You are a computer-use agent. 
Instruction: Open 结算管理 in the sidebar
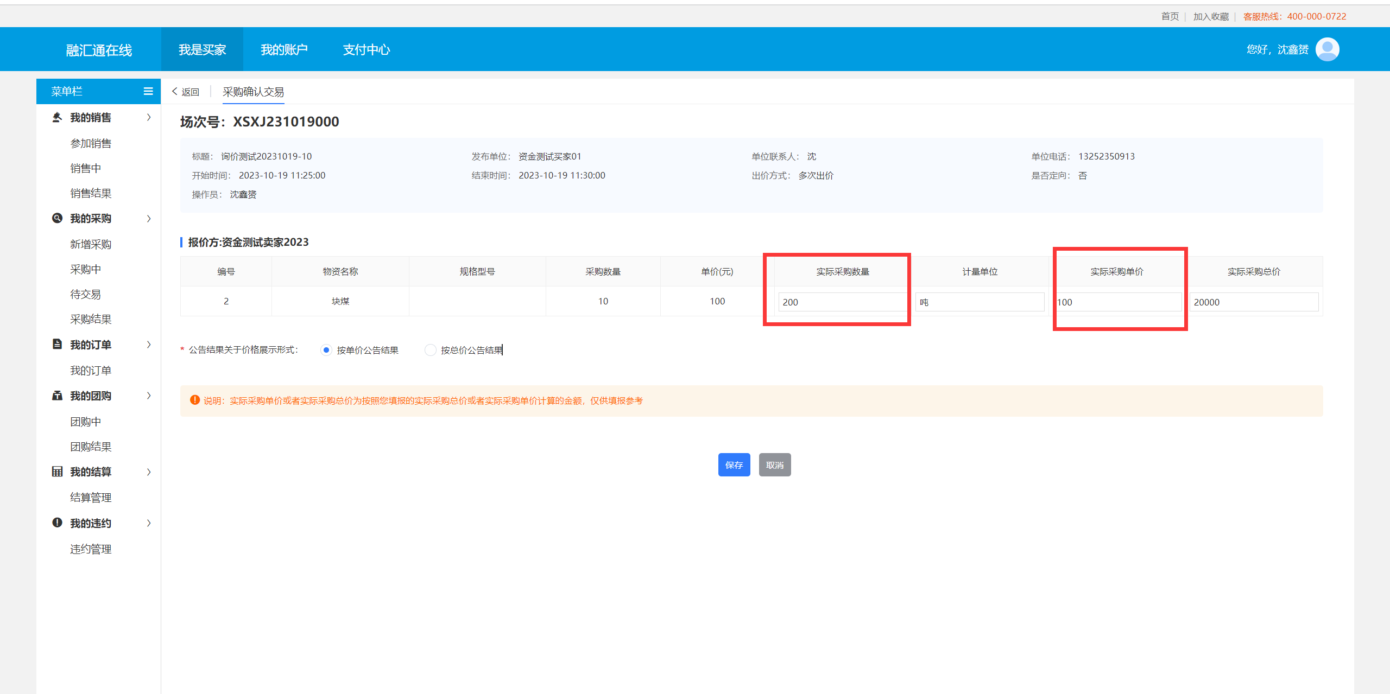91,498
